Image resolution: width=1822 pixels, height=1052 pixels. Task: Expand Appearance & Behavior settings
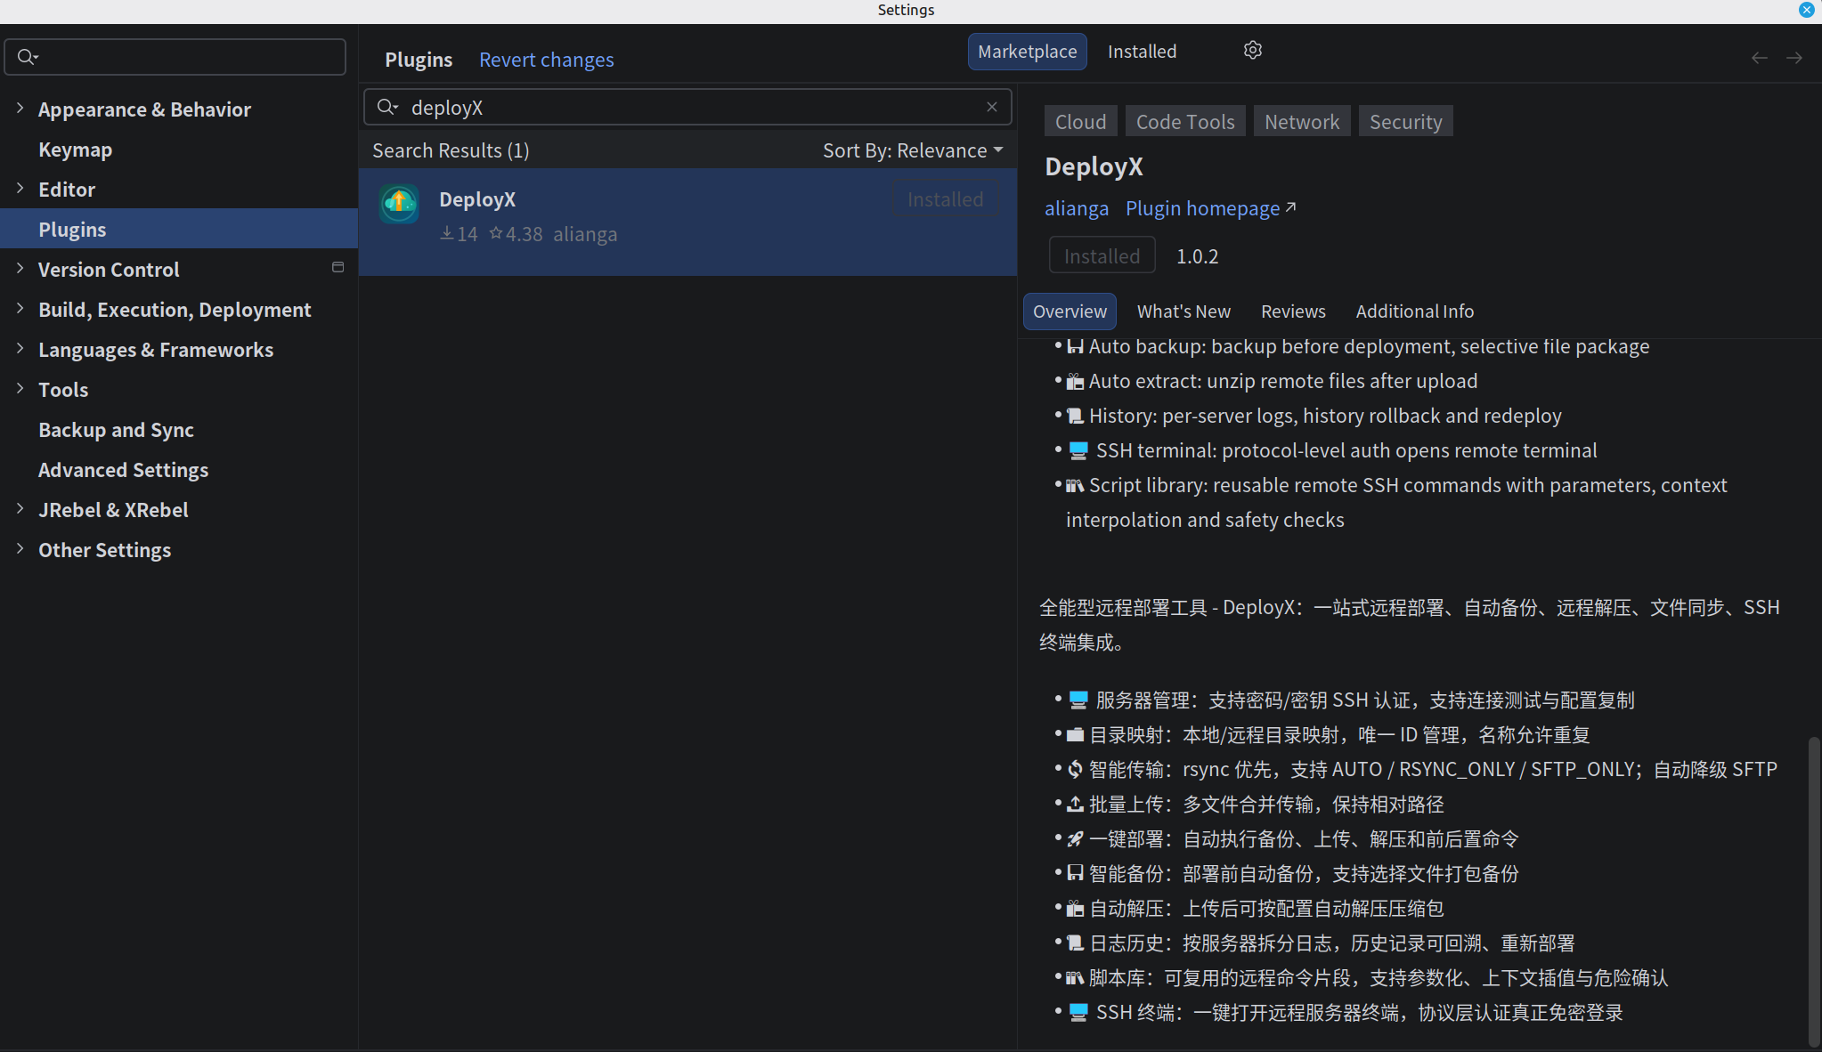pyautogui.click(x=20, y=109)
